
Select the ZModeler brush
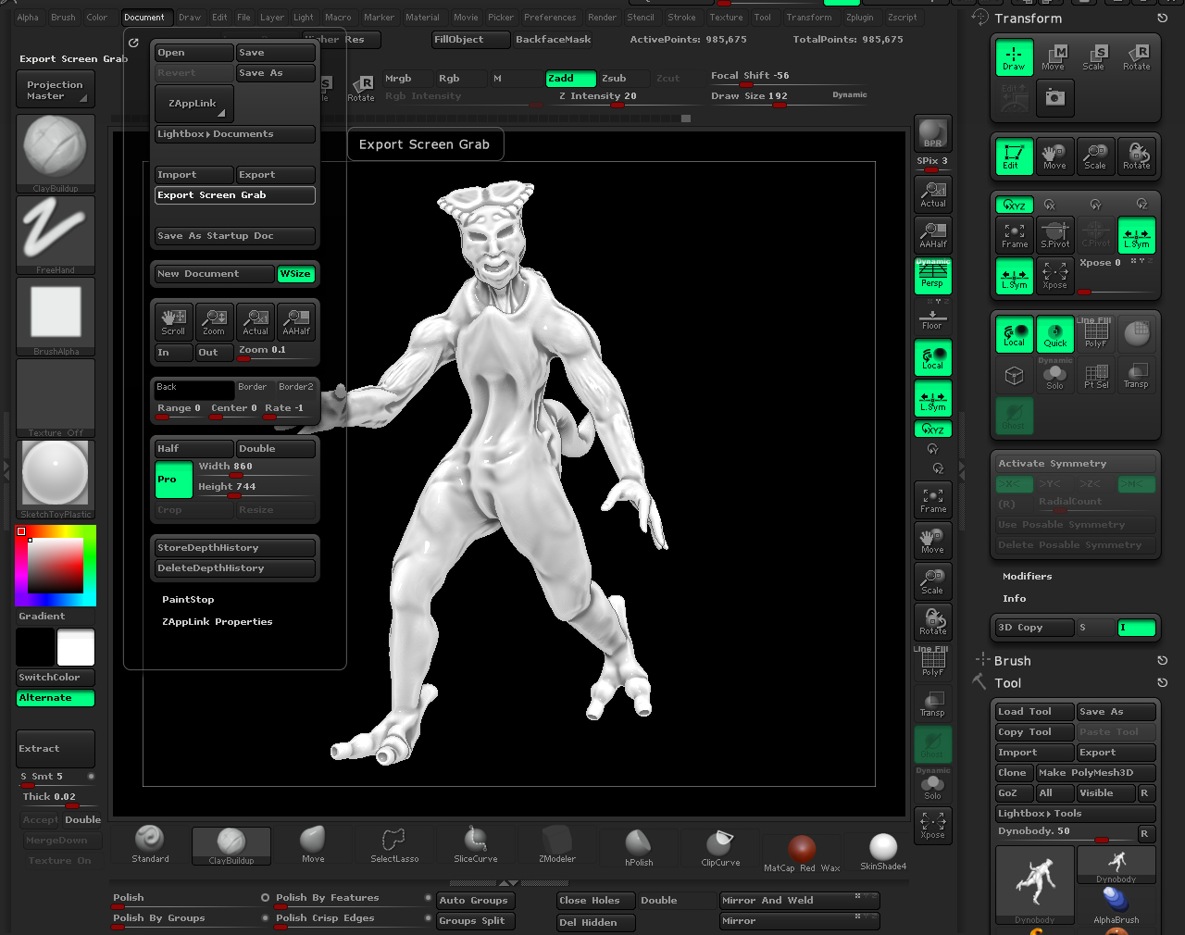click(x=555, y=842)
